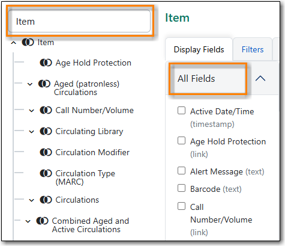Expand the Circulations tree node
This screenshot has height=246, width=285.
coord(32,200)
